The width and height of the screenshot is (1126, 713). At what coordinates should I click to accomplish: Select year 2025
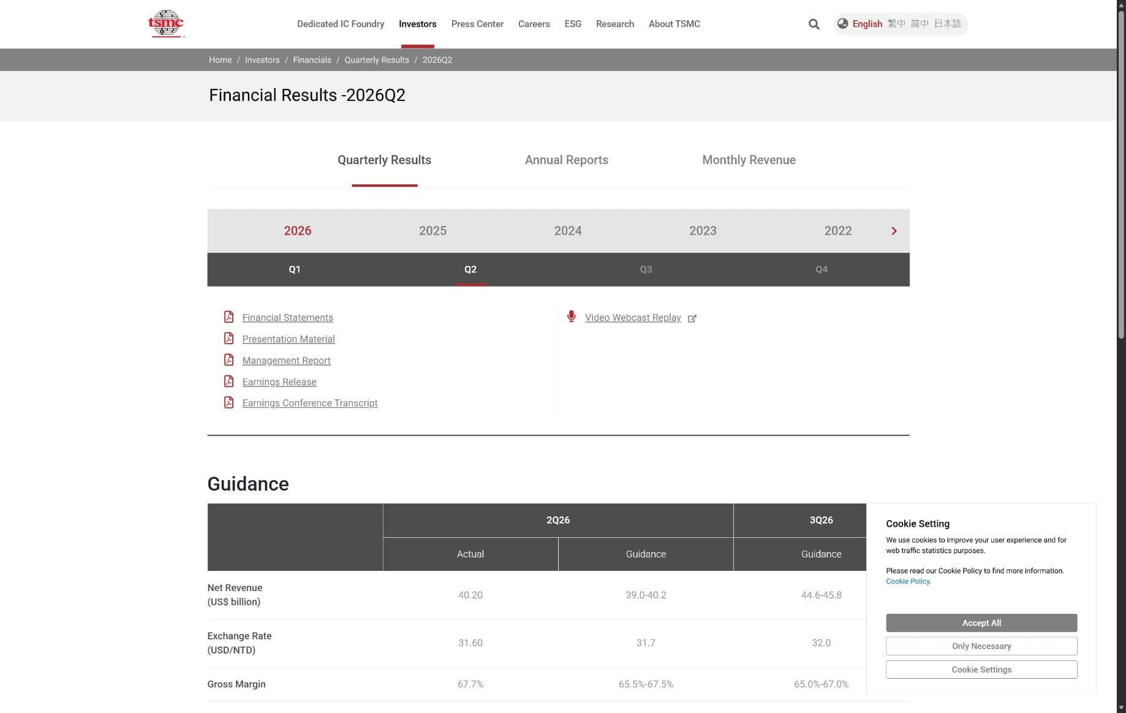point(433,231)
